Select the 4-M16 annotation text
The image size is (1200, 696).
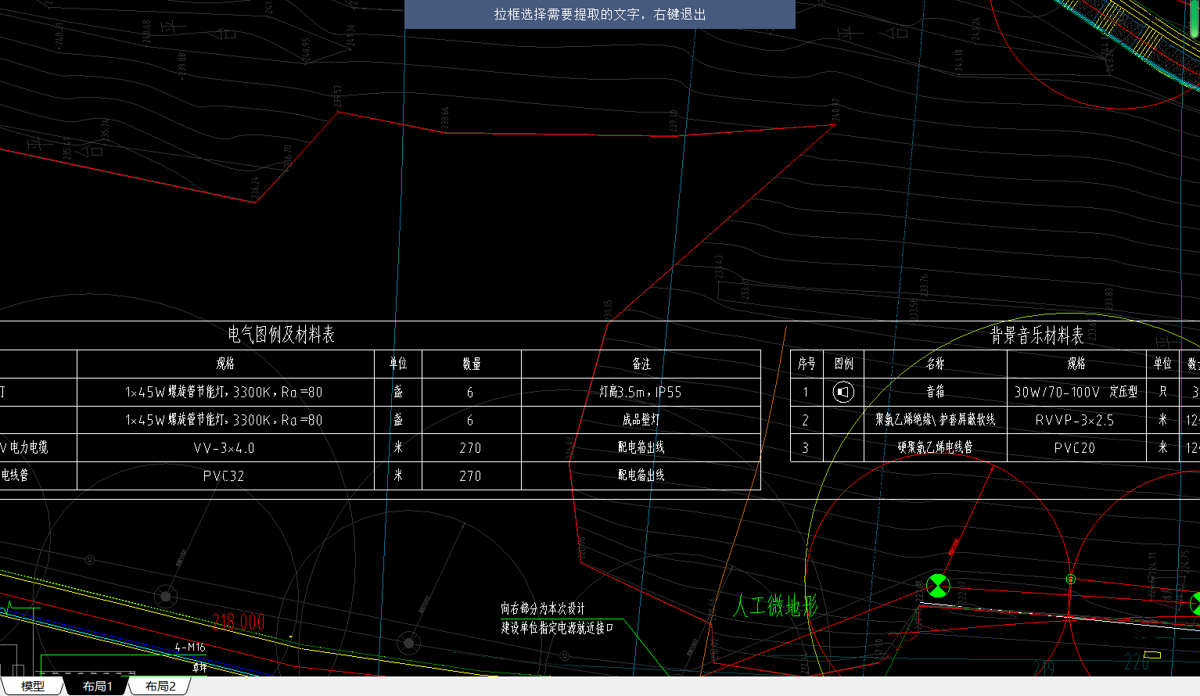(x=190, y=648)
